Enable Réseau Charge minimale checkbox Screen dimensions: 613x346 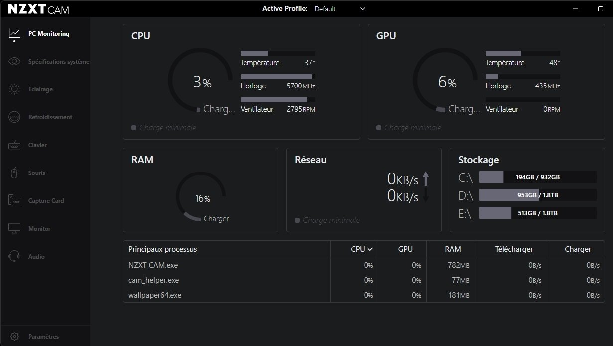[297, 220]
